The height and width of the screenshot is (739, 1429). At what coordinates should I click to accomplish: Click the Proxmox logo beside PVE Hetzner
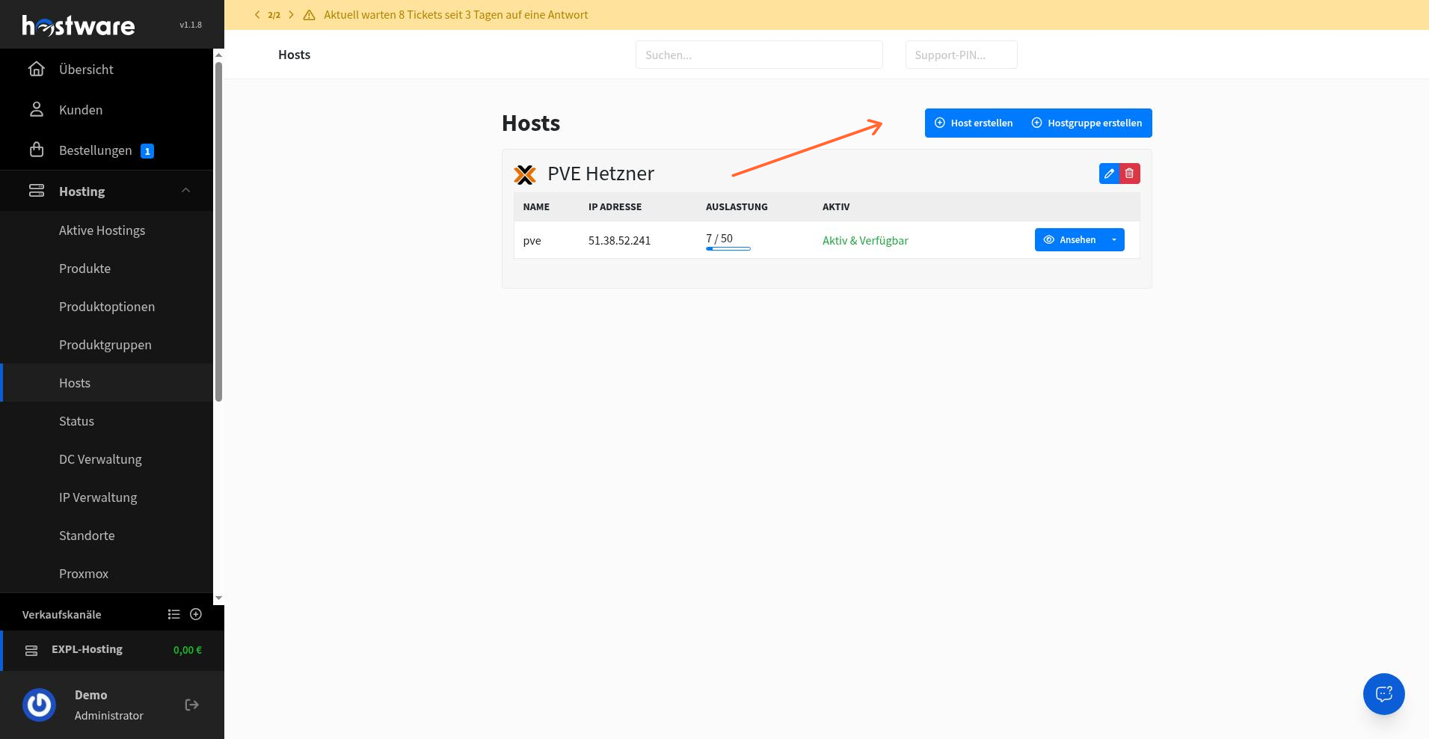coord(525,174)
